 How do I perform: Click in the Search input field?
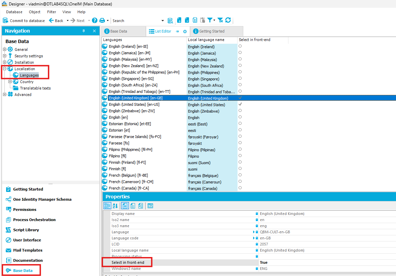click(136, 21)
